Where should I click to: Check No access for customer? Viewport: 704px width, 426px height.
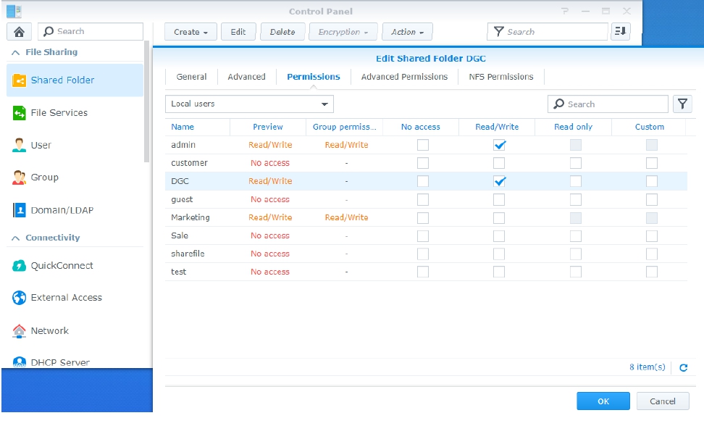(x=422, y=163)
